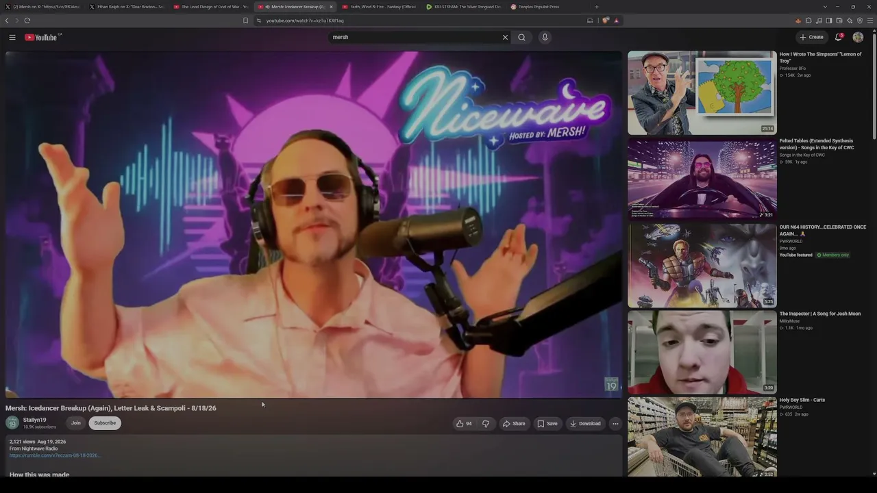Viewport: 877px width, 493px height.
Task: Click 'Songs in the Key of CWC' channel name
Action: 802,155
